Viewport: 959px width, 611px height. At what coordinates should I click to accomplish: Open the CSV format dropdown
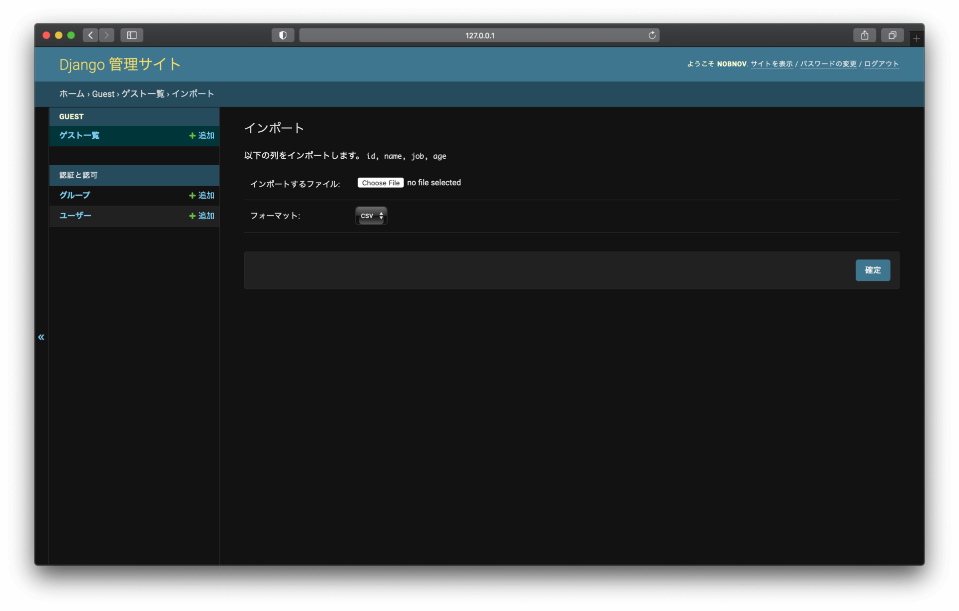[371, 215]
